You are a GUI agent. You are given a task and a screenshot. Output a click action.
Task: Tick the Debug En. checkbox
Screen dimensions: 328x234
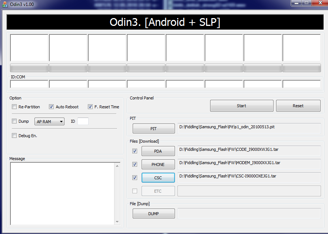pyautogui.click(x=14, y=136)
